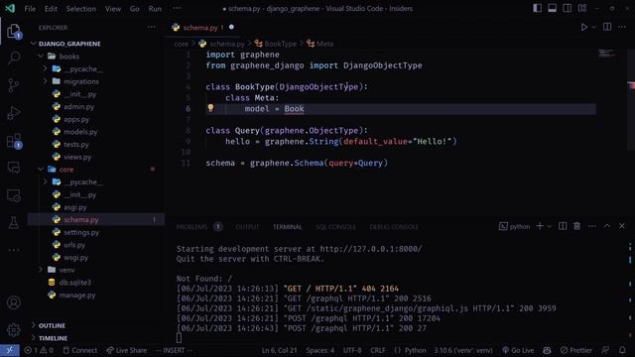This screenshot has width=635, height=357.
Task: Open manage.py in explorer
Action: click(x=77, y=295)
